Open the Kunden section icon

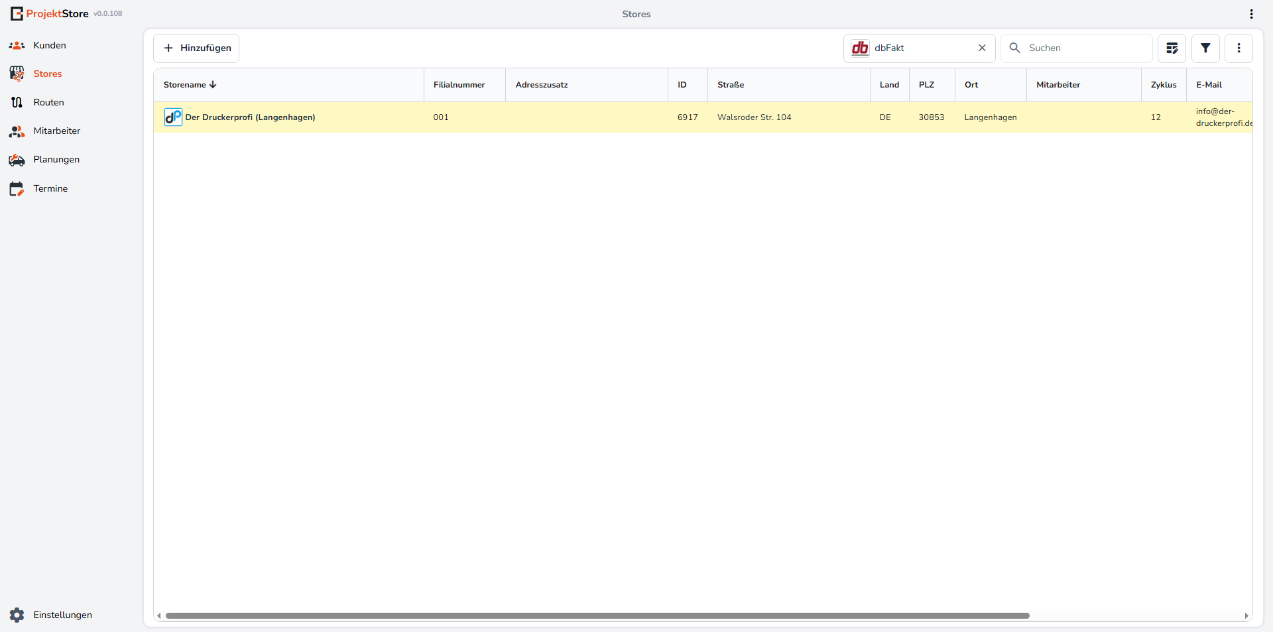click(17, 45)
